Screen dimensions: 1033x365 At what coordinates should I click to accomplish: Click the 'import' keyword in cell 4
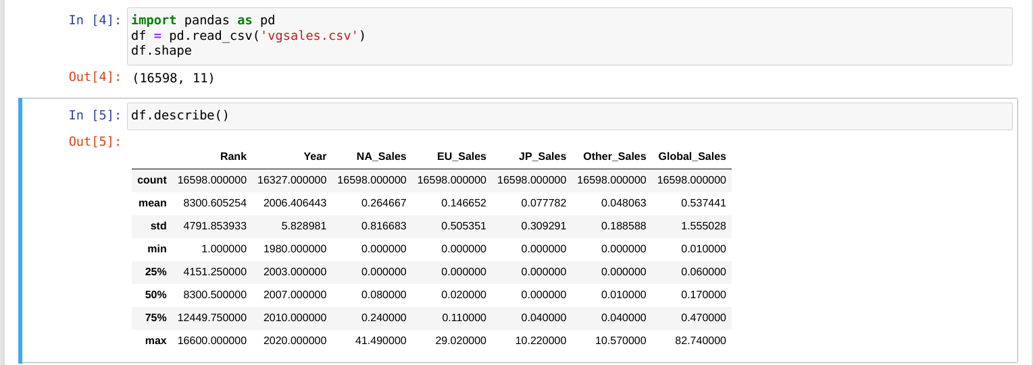click(154, 20)
